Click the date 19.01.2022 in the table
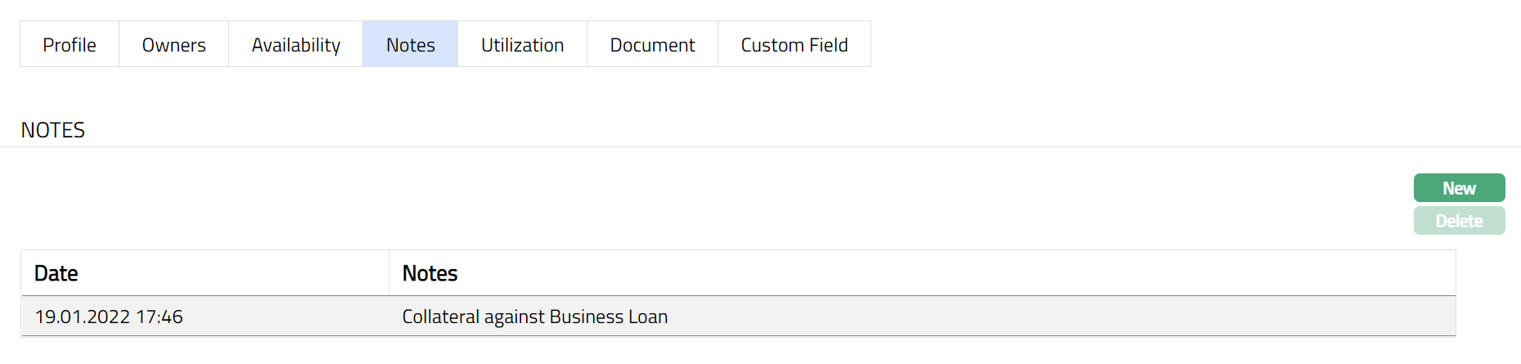The height and width of the screenshot is (364, 1521). [x=83, y=317]
